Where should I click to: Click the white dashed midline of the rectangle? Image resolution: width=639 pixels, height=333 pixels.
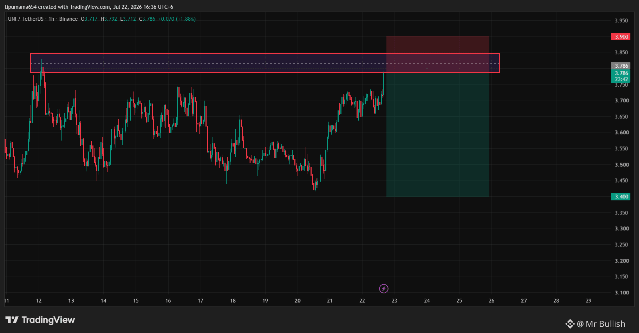coord(265,63)
